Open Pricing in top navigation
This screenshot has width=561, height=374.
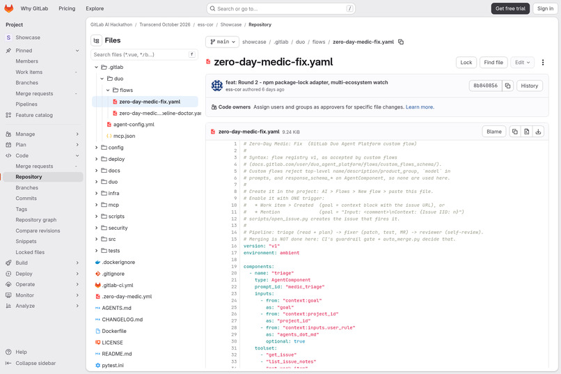[67, 8]
